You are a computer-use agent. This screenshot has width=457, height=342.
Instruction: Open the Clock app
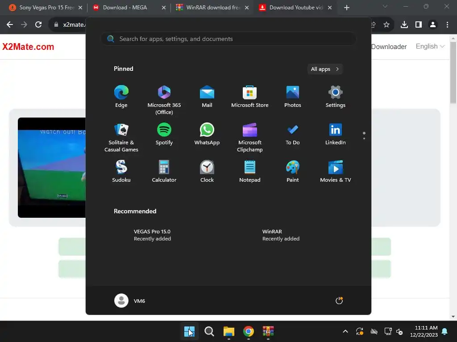click(x=207, y=171)
